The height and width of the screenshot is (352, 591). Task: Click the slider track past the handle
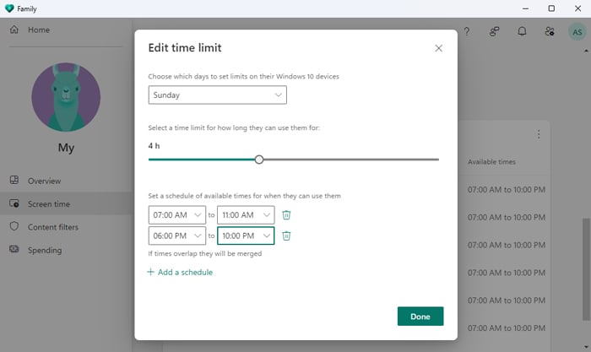click(x=350, y=160)
